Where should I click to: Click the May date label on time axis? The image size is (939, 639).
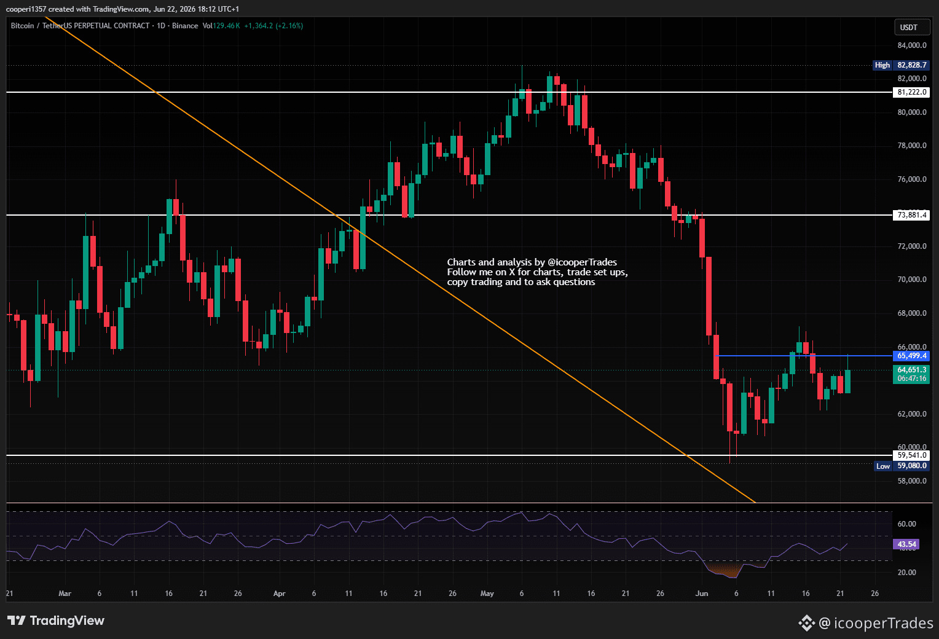[487, 594]
